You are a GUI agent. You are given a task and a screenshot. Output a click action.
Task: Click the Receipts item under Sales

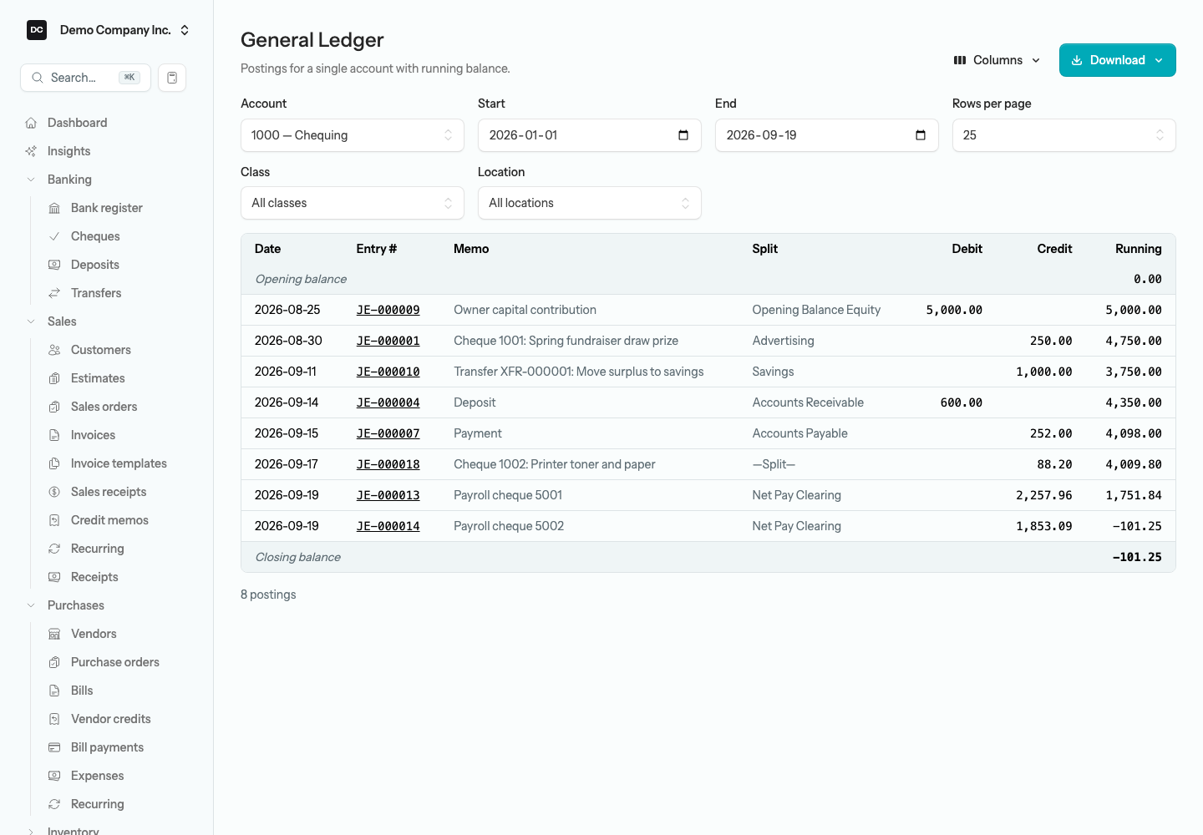(94, 577)
